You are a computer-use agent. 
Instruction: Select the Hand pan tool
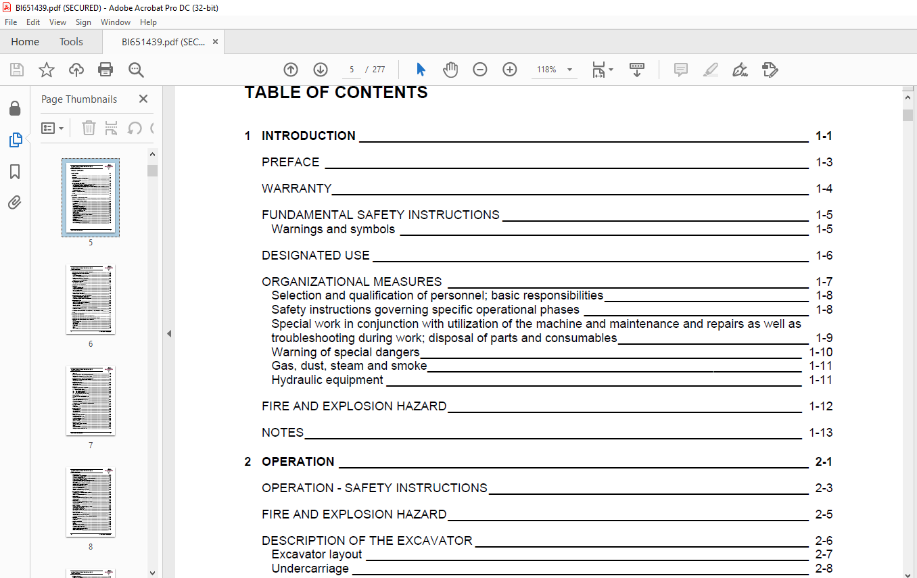(x=450, y=70)
